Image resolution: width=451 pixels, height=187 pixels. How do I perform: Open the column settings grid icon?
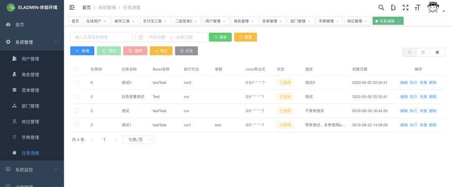pyautogui.click(x=437, y=52)
